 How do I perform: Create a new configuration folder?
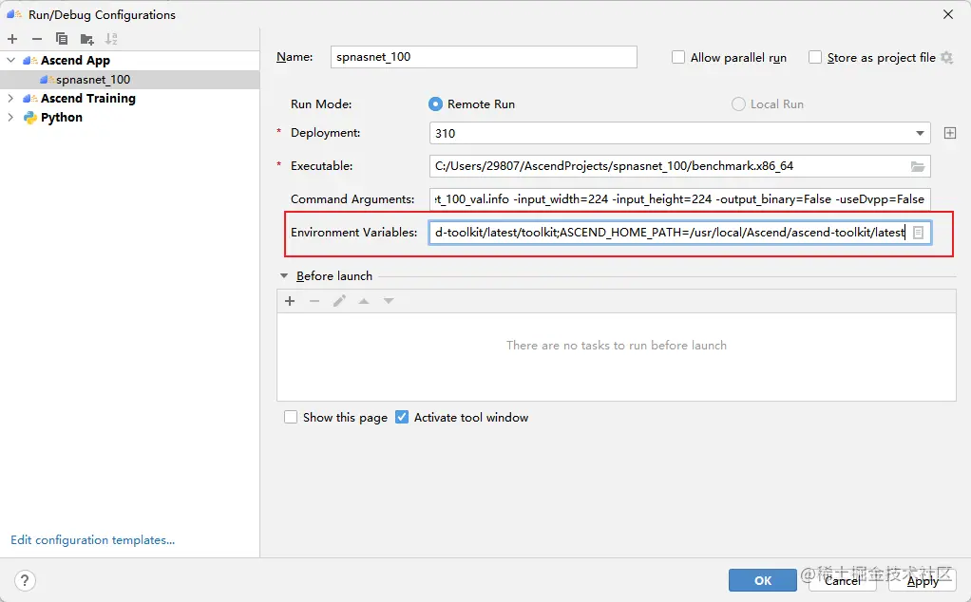click(86, 39)
